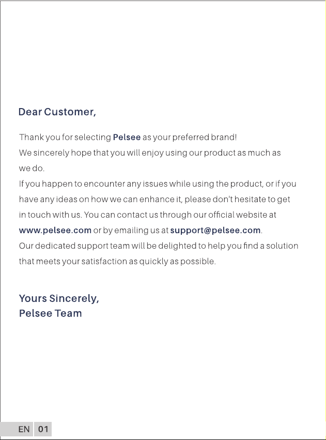The width and height of the screenshot is (326, 440).
Task: Select the Yours Sincerely closing line
Action: click(x=59, y=298)
